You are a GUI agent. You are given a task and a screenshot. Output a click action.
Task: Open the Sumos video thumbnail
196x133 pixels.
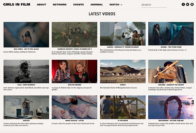(123, 71)
